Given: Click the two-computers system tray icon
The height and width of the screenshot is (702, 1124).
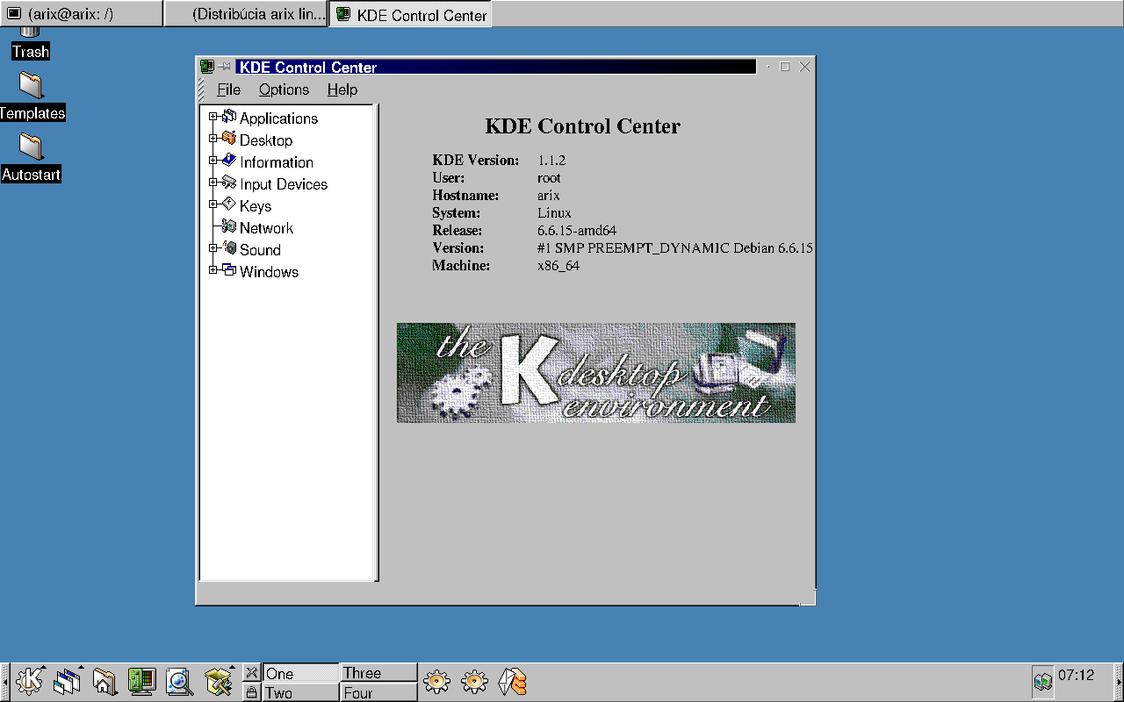Looking at the screenshot, I should coord(1043,681).
